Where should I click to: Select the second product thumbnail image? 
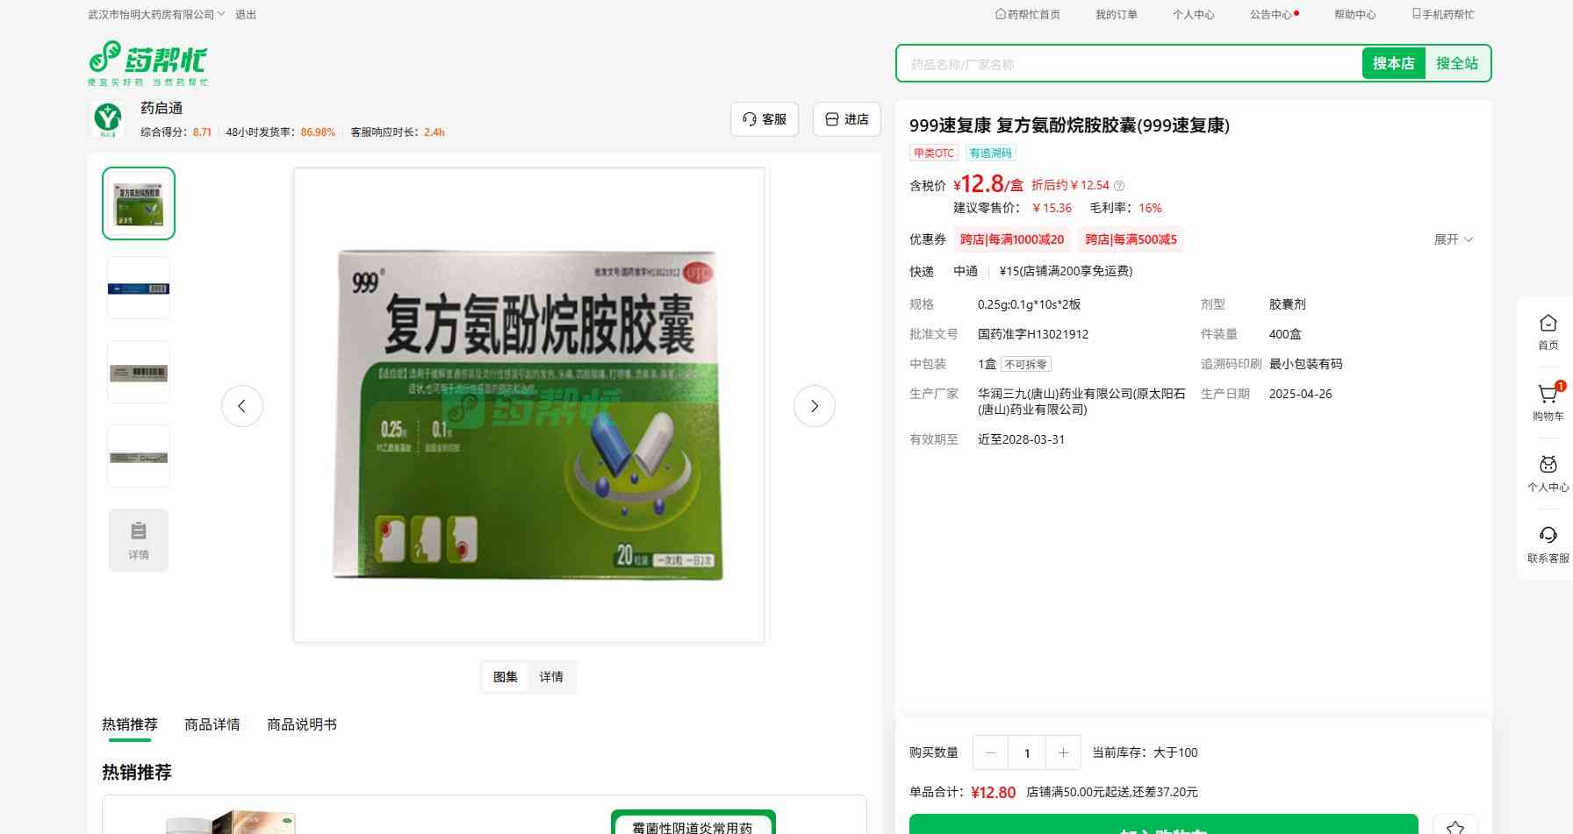pos(139,289)
